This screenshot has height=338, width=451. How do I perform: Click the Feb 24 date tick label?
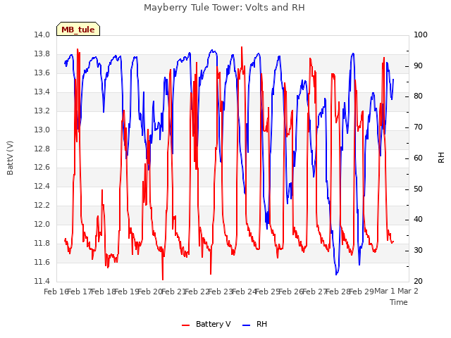pos(244,292)
